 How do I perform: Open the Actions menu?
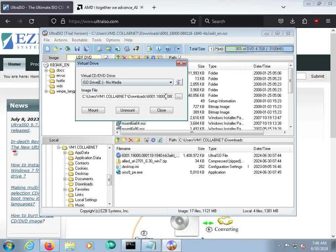pyautogui.click(x=61, y=40)
